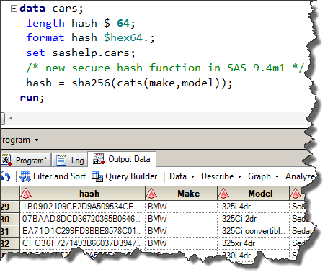Click the '325Ci convertibl...' Model cell
This screenshot has width=333, height=280.
coord(254,231)
